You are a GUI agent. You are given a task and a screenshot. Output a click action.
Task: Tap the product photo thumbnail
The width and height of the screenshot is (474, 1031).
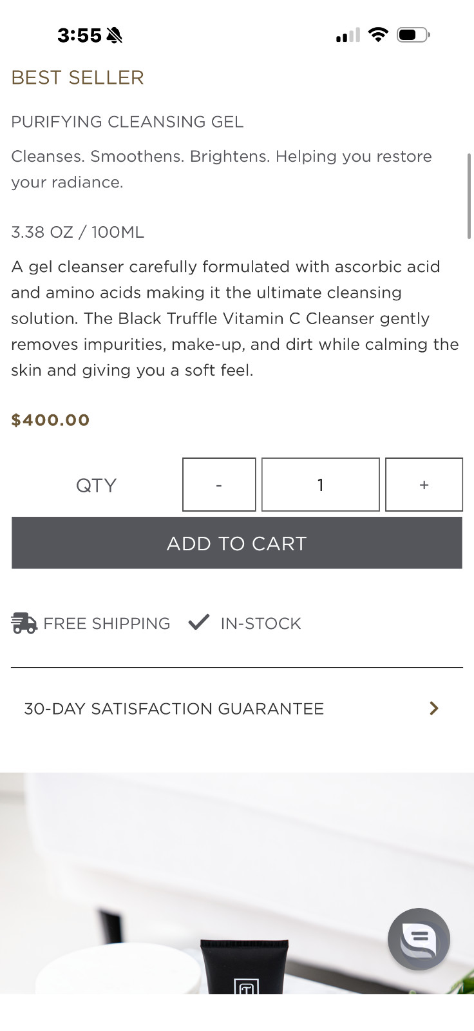237,883
